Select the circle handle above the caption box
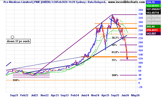The image size is (161, 98). click(x=13, y=37)
